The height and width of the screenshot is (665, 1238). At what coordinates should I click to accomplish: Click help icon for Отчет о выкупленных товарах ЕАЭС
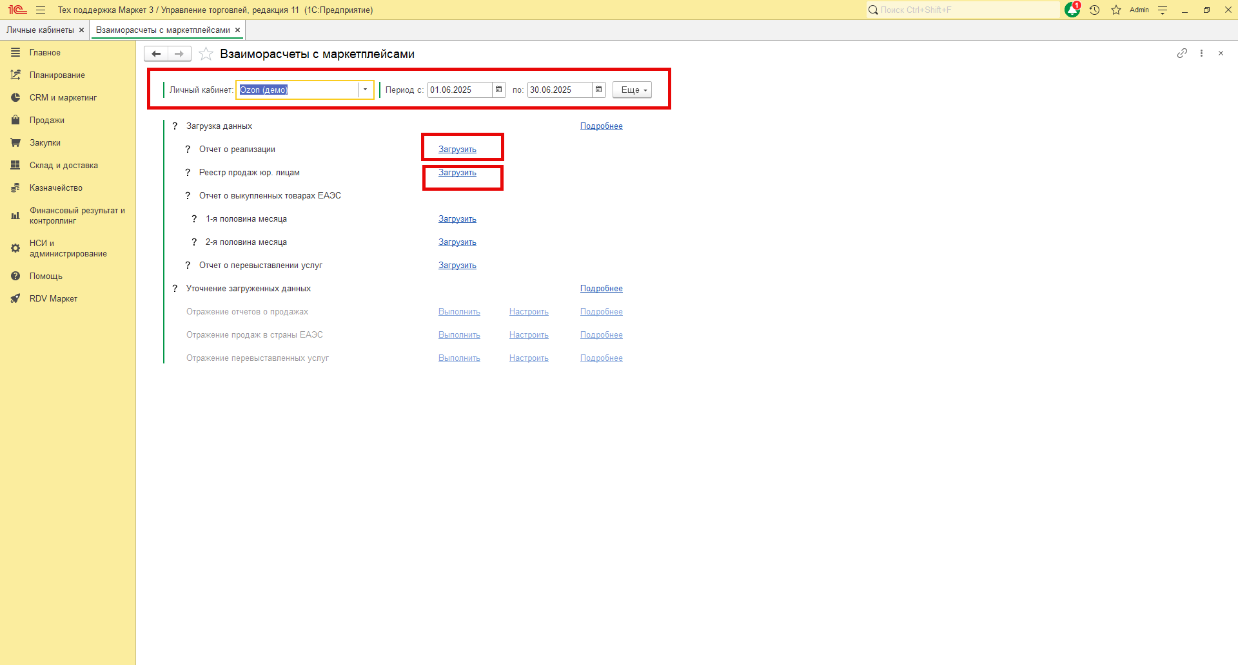coord(188,196)
